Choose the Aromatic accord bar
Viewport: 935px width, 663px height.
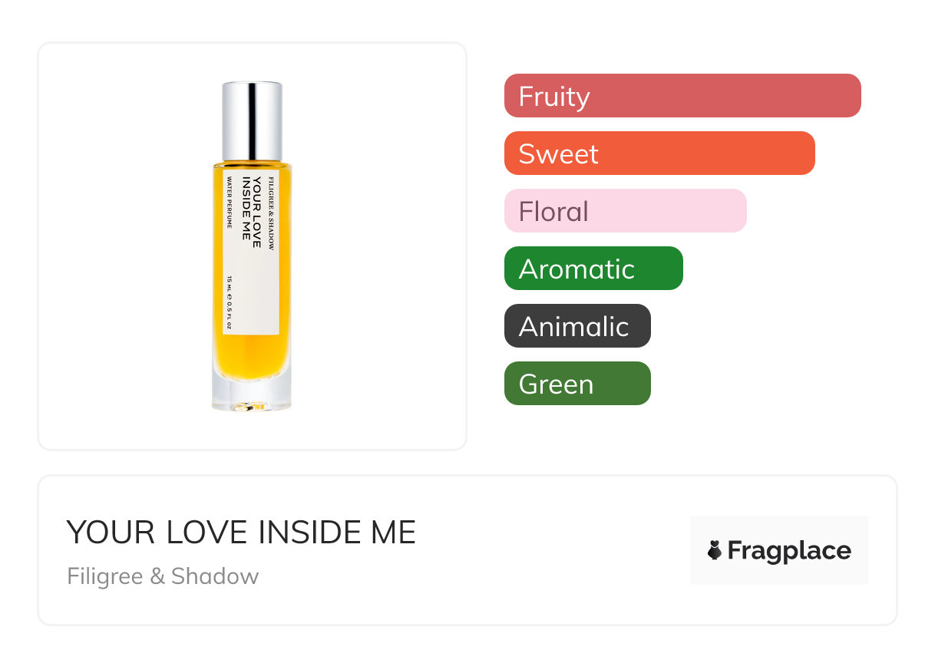pos(593,269)
